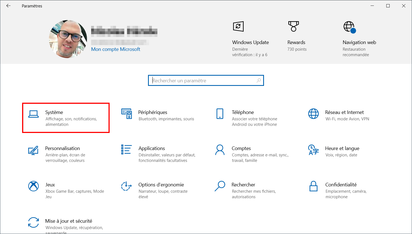The image size is (412, 234).
Task: Open the Windows Update header icon
Action: coord(238,26)
